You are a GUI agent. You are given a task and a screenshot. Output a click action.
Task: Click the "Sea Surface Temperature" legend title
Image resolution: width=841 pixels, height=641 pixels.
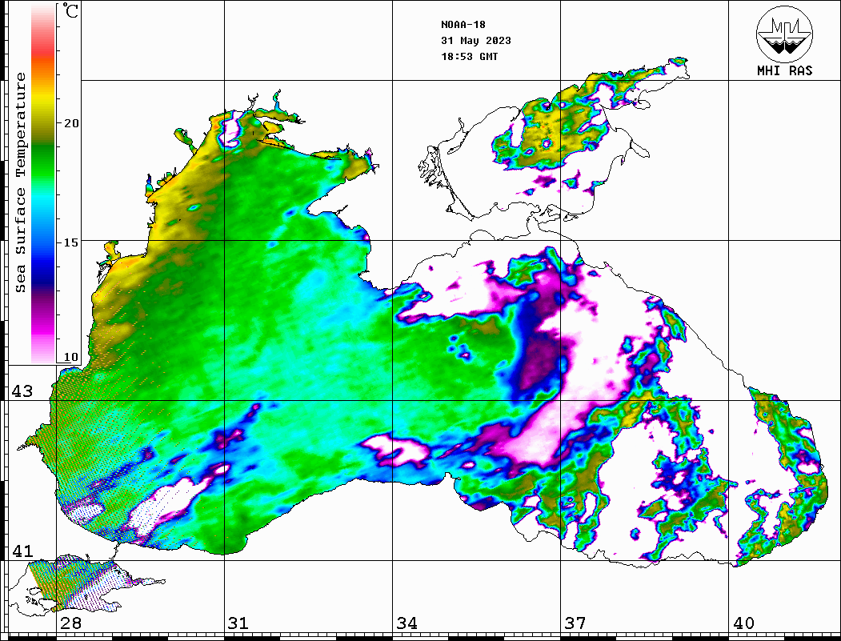tap(20, 182)
